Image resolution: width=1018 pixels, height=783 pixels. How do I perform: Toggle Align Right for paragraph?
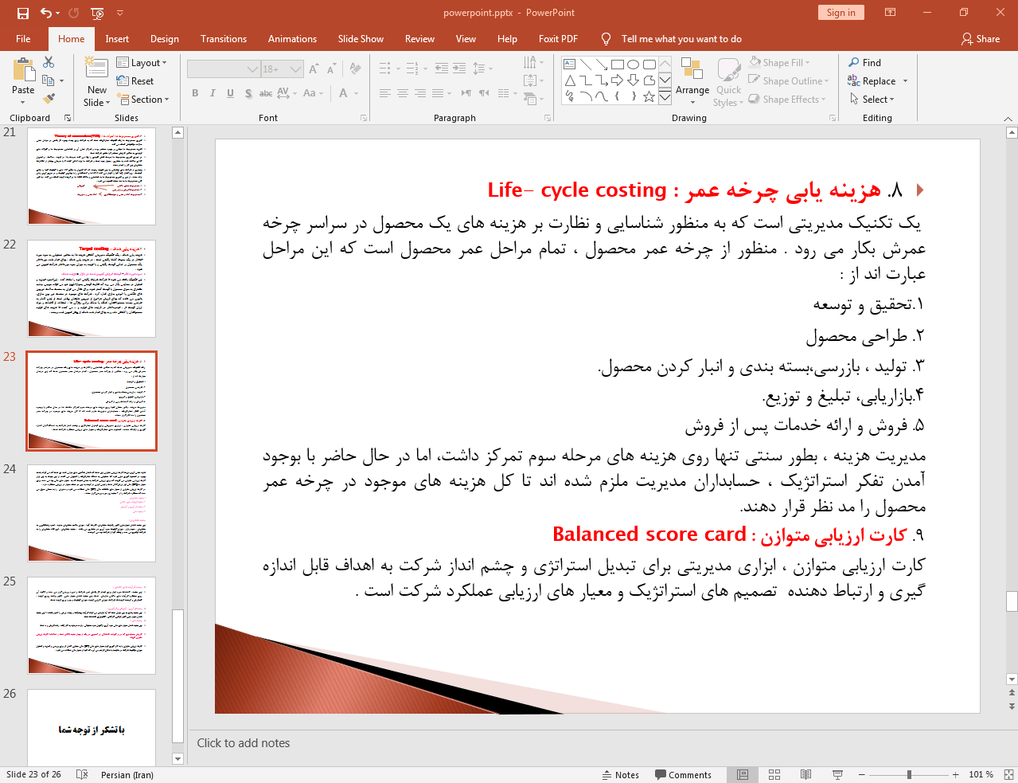click(420, 93)
